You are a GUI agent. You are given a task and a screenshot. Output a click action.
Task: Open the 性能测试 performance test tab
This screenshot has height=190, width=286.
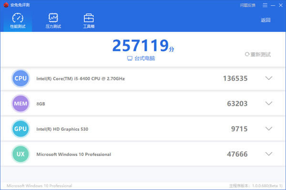coord(18,21)
